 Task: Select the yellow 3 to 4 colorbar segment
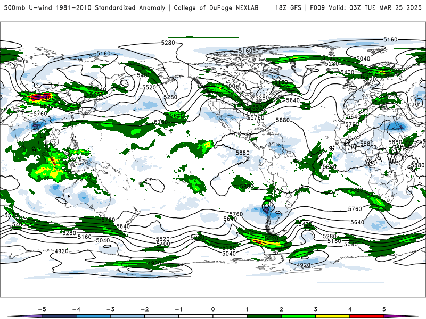[x=333, y=316]
